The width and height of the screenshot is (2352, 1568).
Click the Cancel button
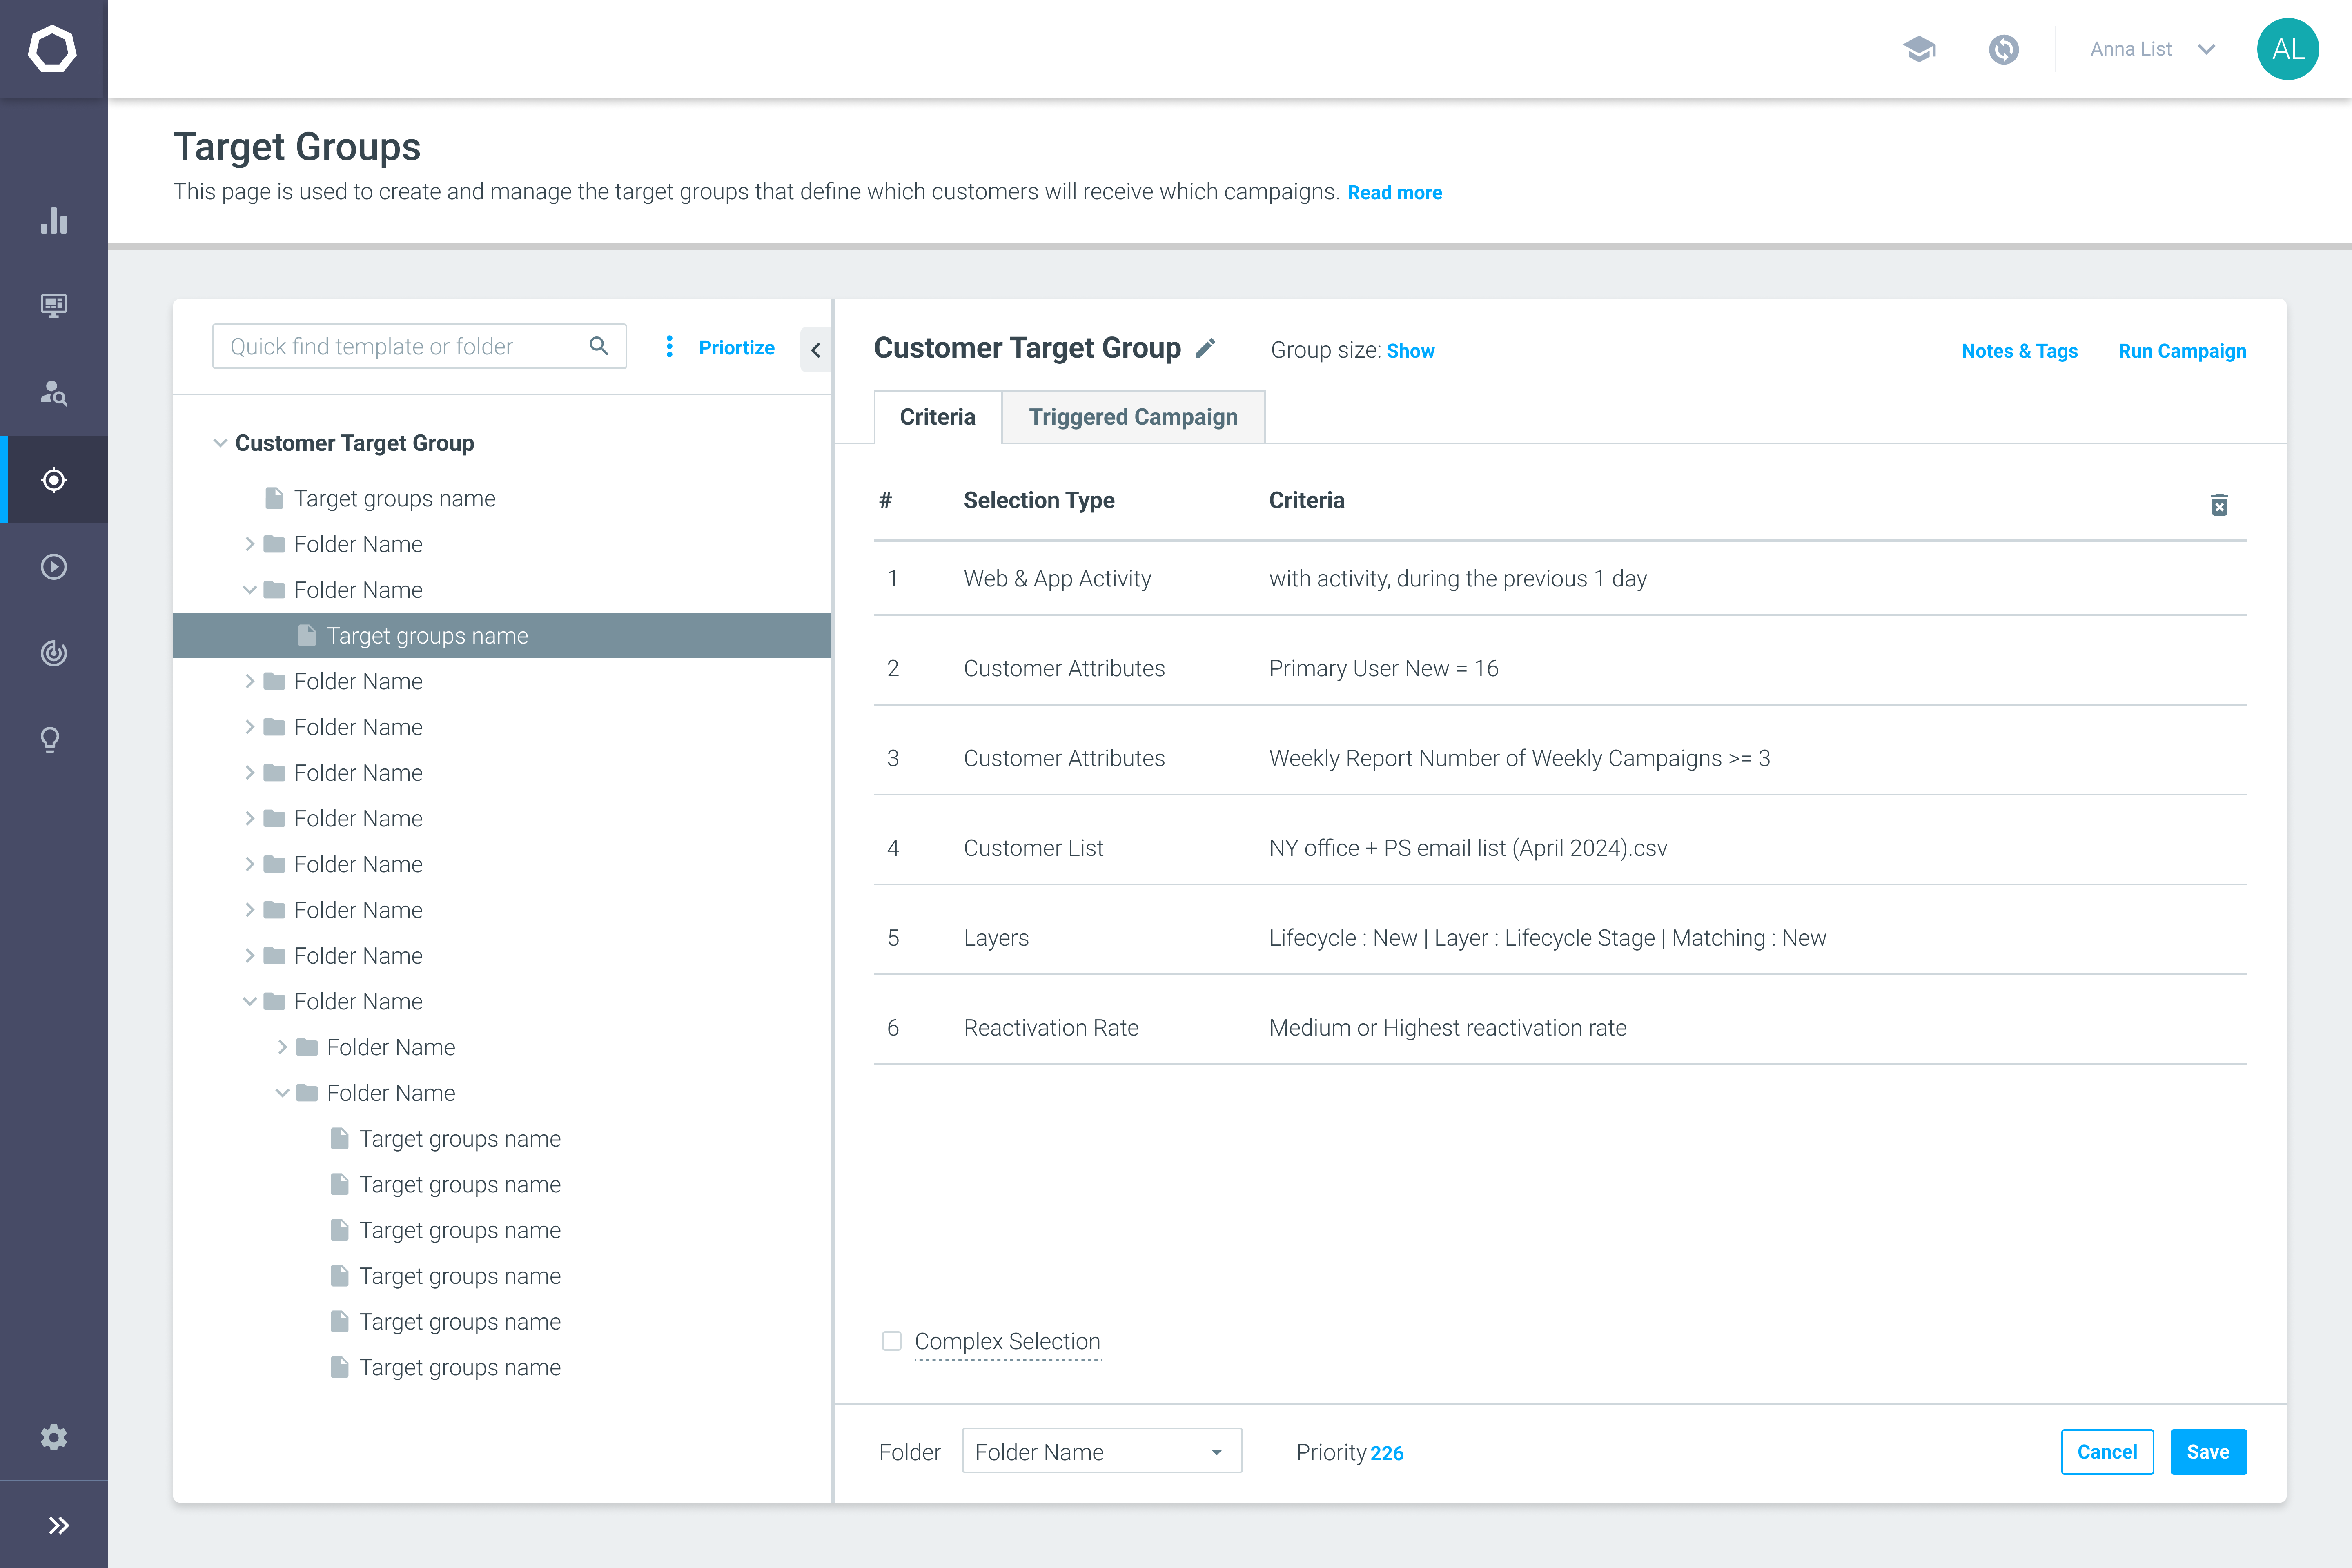coord(2107,1452)
